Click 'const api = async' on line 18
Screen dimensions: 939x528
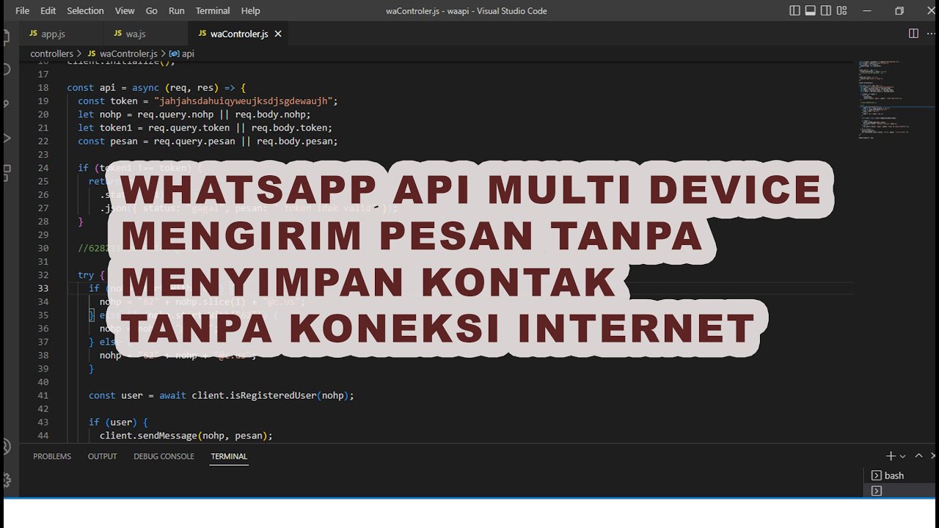pos(112,87)
